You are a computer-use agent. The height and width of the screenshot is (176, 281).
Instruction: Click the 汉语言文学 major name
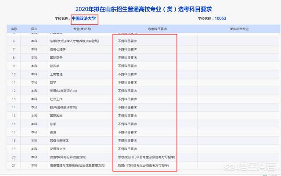(58, 148)
